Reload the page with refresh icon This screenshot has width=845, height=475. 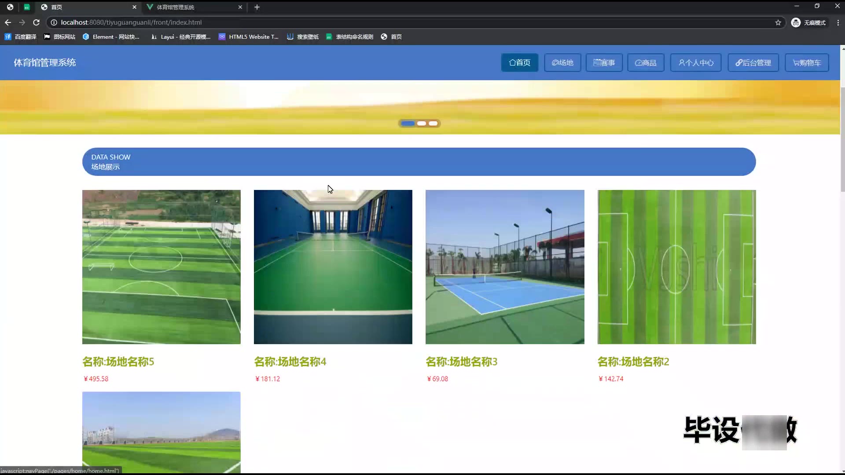click(37, 22)
